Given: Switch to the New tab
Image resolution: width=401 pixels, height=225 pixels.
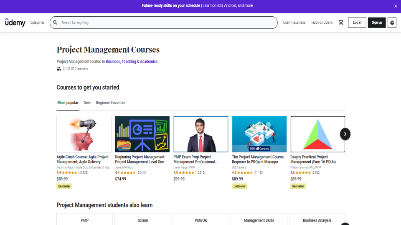Looking at the screenshot, I should 87,102.
